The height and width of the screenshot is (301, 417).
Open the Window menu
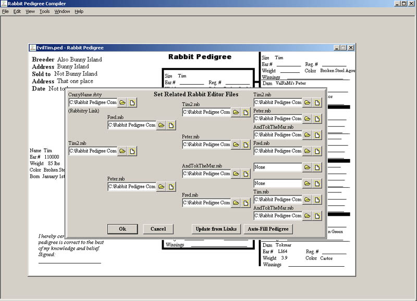coord(62,11)
